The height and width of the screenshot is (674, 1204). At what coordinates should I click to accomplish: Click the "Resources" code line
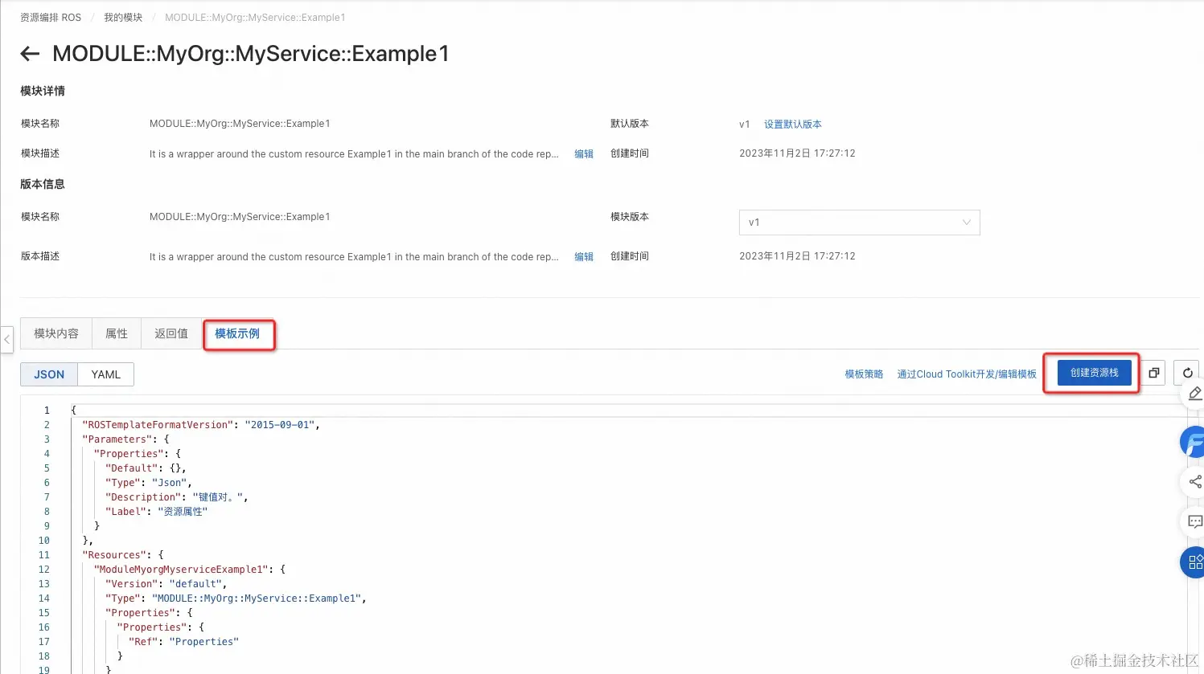(123, 555)
